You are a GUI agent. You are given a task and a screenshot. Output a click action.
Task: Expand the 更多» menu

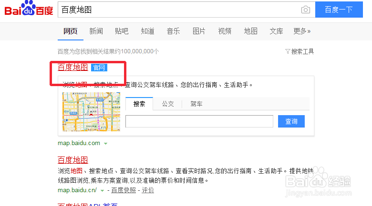coord(302,31)
